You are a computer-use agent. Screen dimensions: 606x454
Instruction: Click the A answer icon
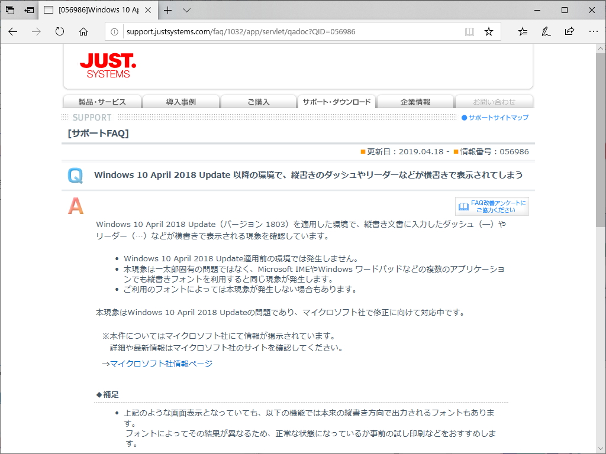(76, 206)
